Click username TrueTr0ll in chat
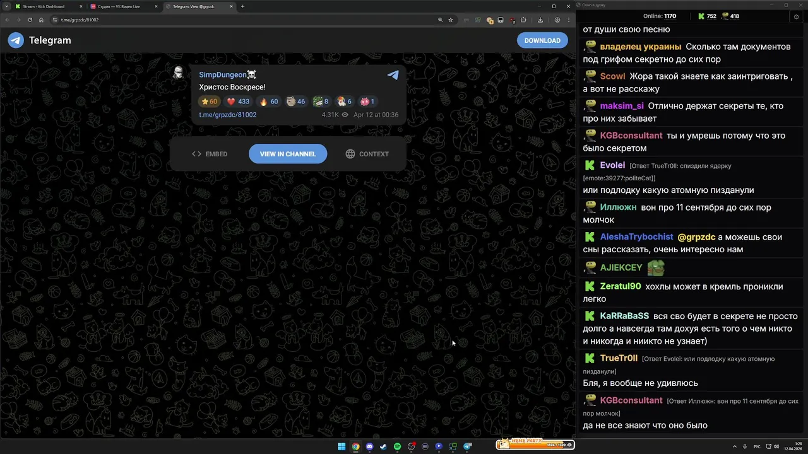This screenshot has height=454, width=808. [619, 358]
